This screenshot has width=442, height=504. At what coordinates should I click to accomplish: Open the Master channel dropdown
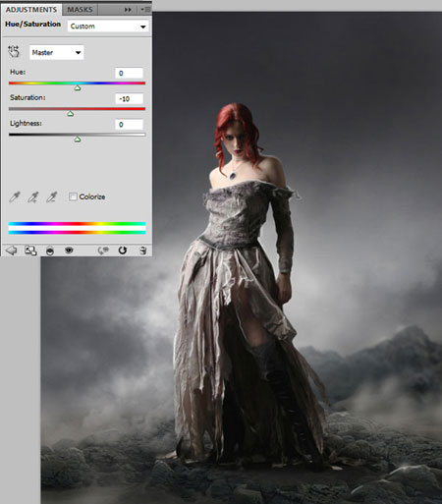pos(57,52)
